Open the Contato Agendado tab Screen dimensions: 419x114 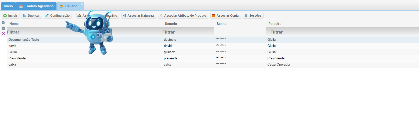(36, 6)
